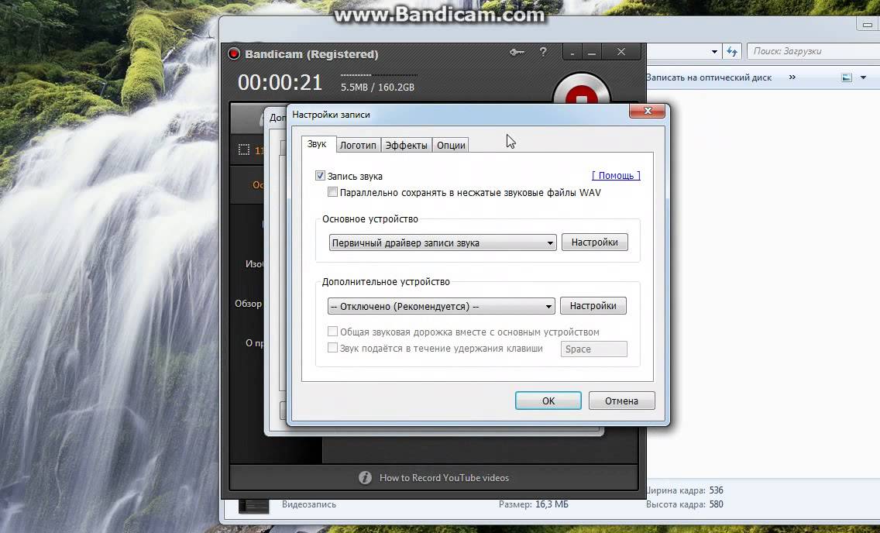Viewport: 880px width, 533px height.
Task: Confirm recording settings with OK
Action: pyautogui.click(x=548, y=401)
